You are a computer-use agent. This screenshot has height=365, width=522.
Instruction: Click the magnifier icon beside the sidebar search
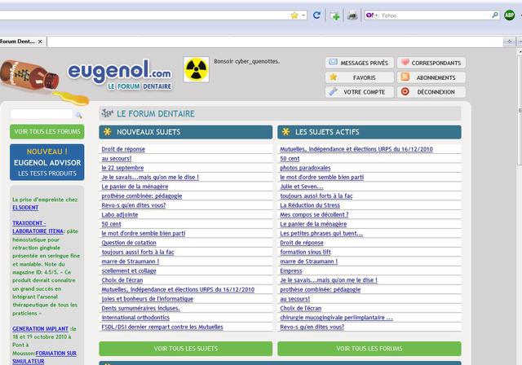point(78,116)
